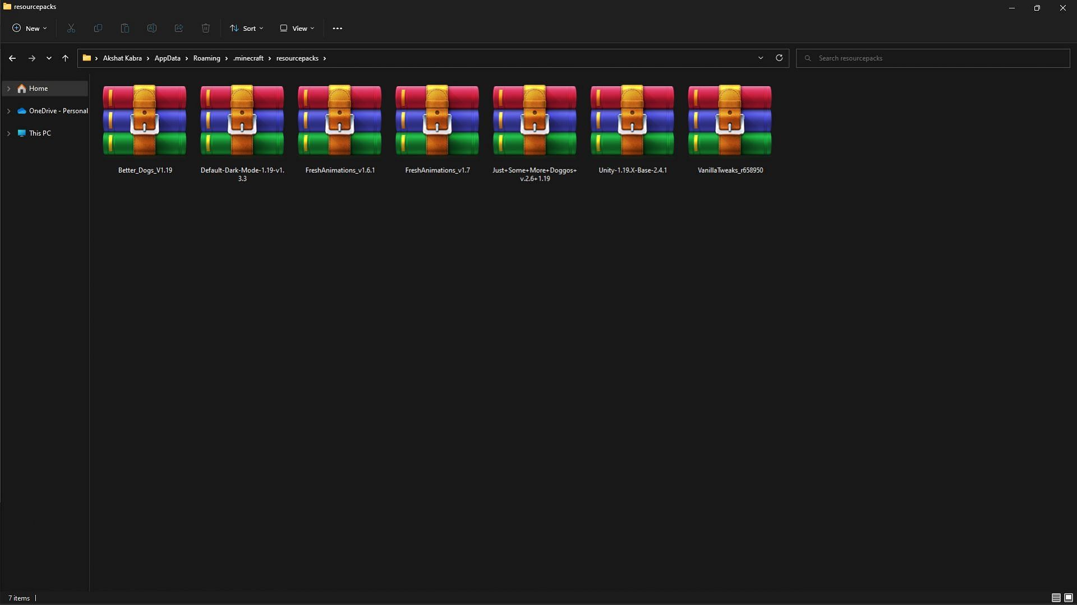
Task: Click the Search resourcepacks field
Action: pos(933,58)
